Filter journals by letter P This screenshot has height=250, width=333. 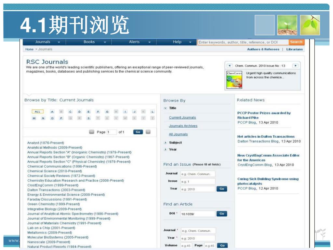point(61,118)
